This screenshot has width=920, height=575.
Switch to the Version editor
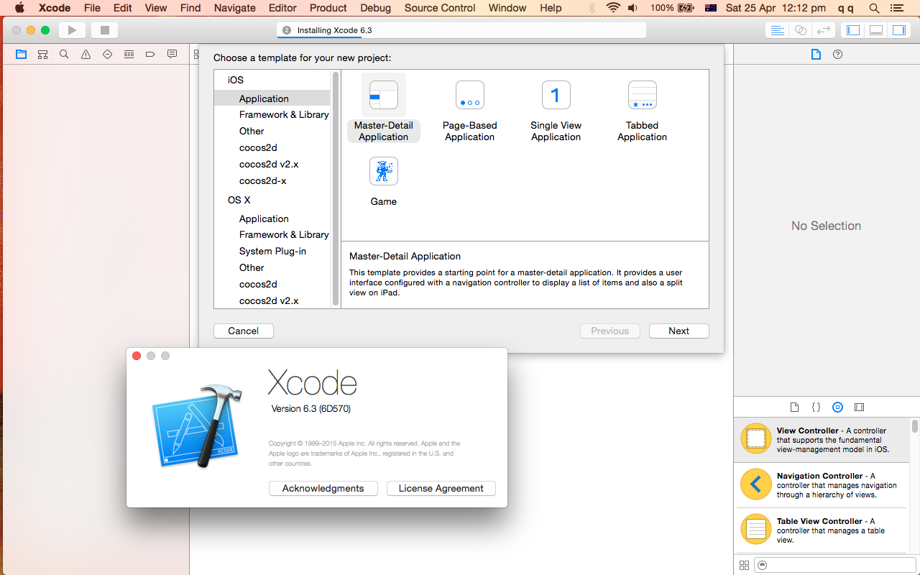(x=824, y=30)
